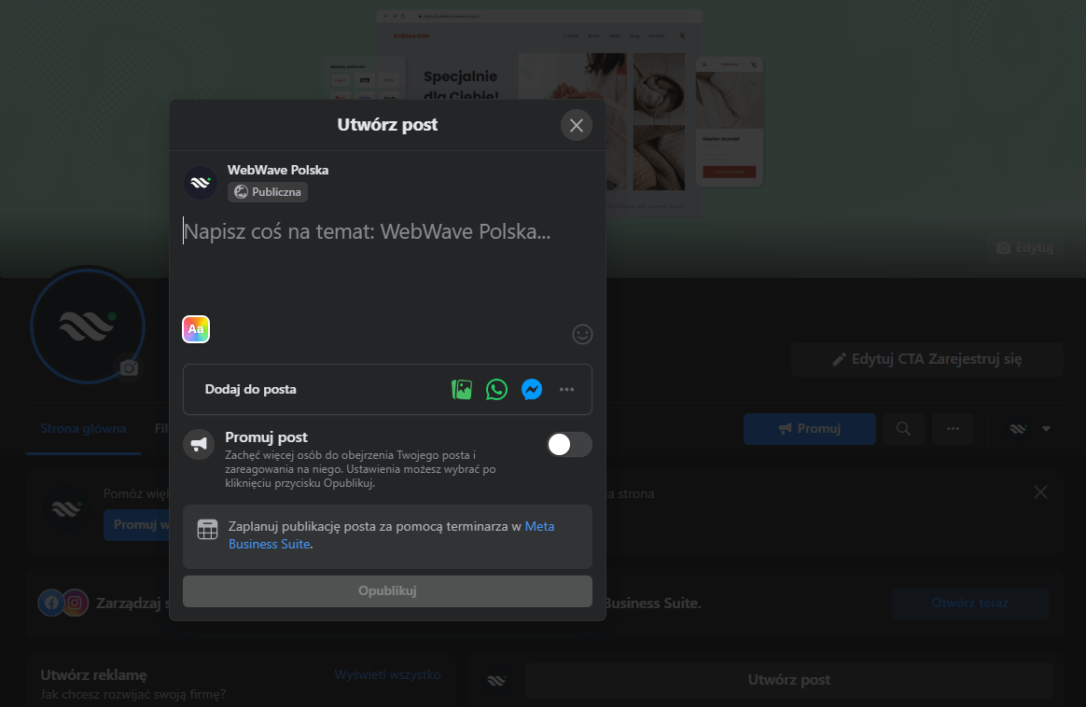Open the emoji picker smiley icon

(x=582, y=334)
